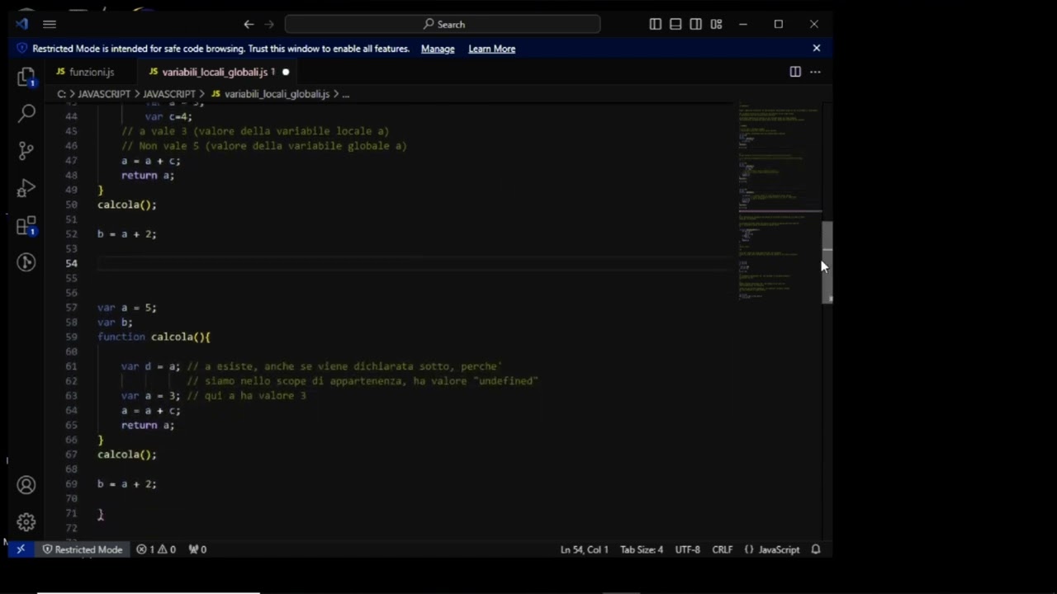The height and width of the screenshot is (594, 1057).
Task: Open the breadcrumb ellipsis symbol segment
Action: click(x=345, y=94)
